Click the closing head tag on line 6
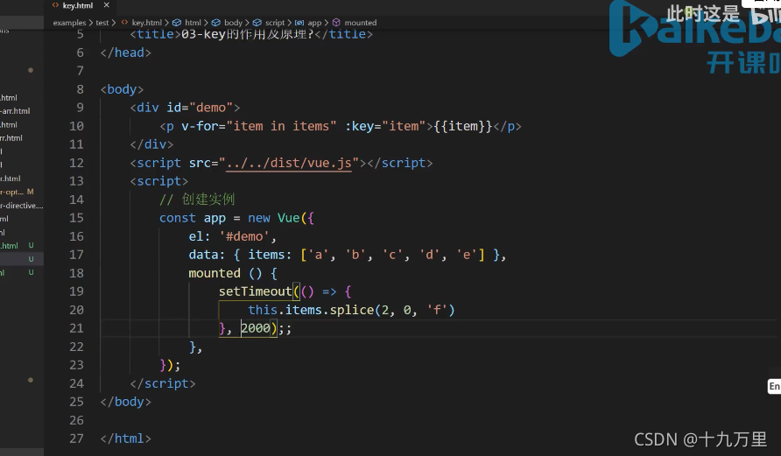 (125, 53)
